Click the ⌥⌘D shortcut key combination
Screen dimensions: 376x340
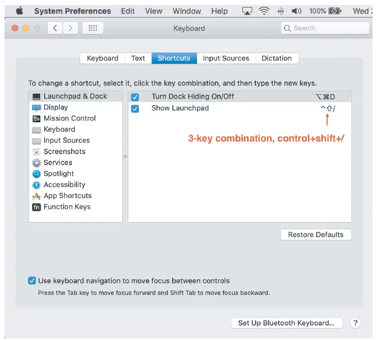point(325,97)
